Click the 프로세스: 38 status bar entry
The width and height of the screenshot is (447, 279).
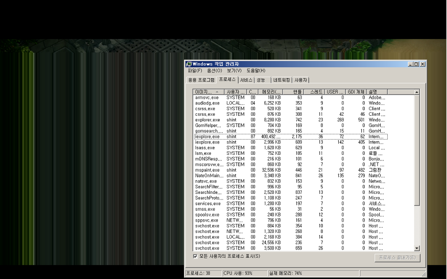pos(204,273)
